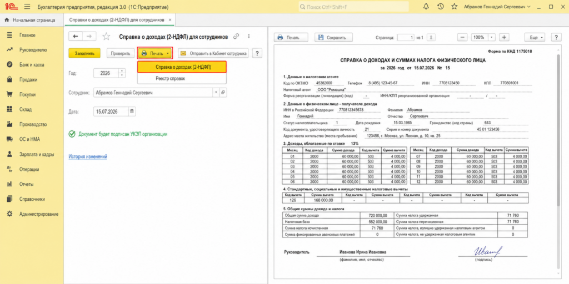Viewport: 569px width, 284px height.
Task: Go back with the left arrow button
Action: click(76, 36)
